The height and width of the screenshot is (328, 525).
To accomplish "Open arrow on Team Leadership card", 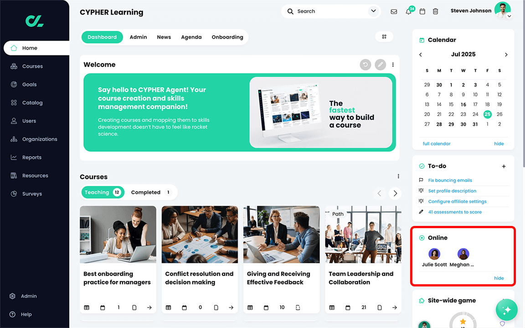I will [x=394, y=307].
